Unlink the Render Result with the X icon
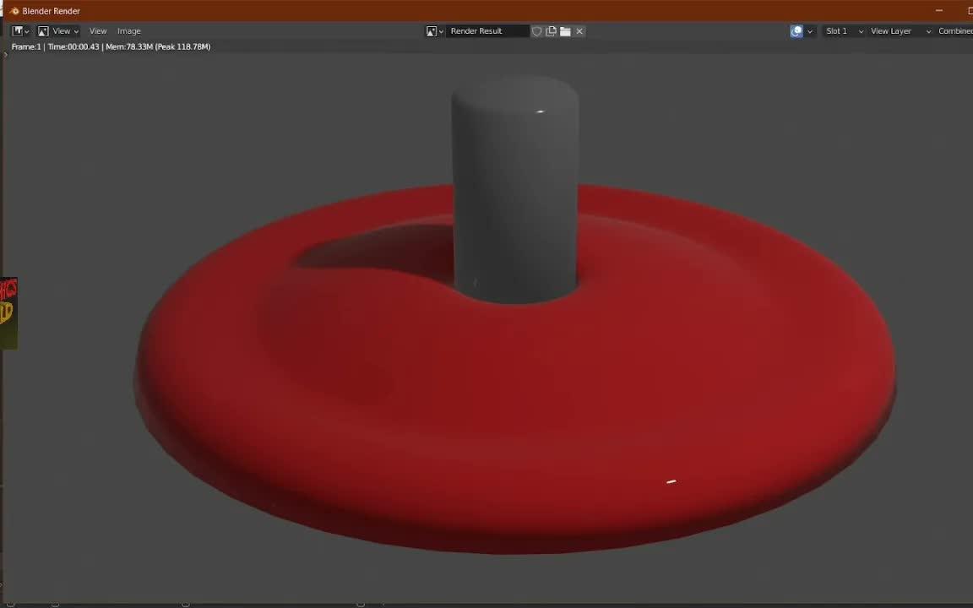This screenshot has height=608, width=973. pos(579,30)
